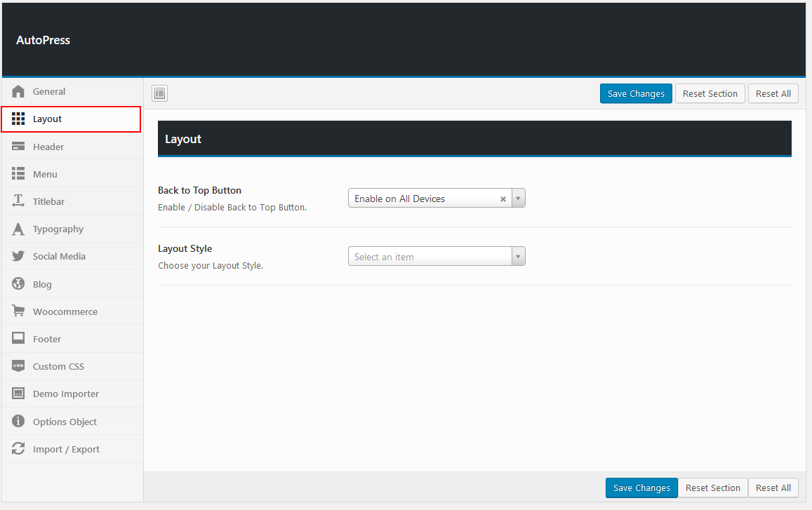Viewport: 812px width, 510px height.
Task: Switch to the Header section
Action: click(x=72, y=147)
